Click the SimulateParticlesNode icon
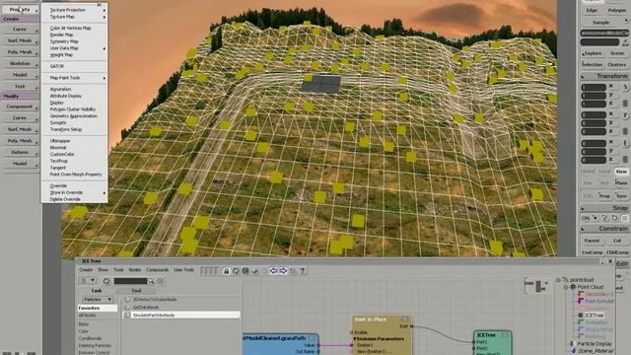Viewport: 631px width, 355px height. [x=127, y=315]
